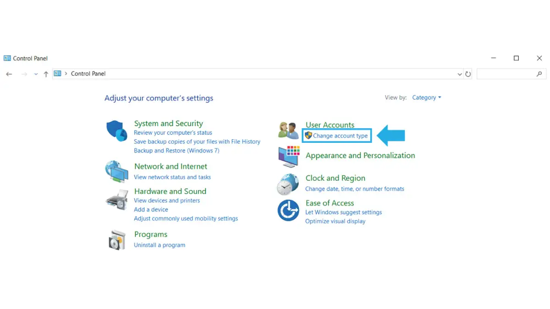Image resolution: width=550 pixels, height=309 pixels.
Task: Open the Appearance and Personalization monitor icon
Action: pyautogui.click(x=289, y=157)
